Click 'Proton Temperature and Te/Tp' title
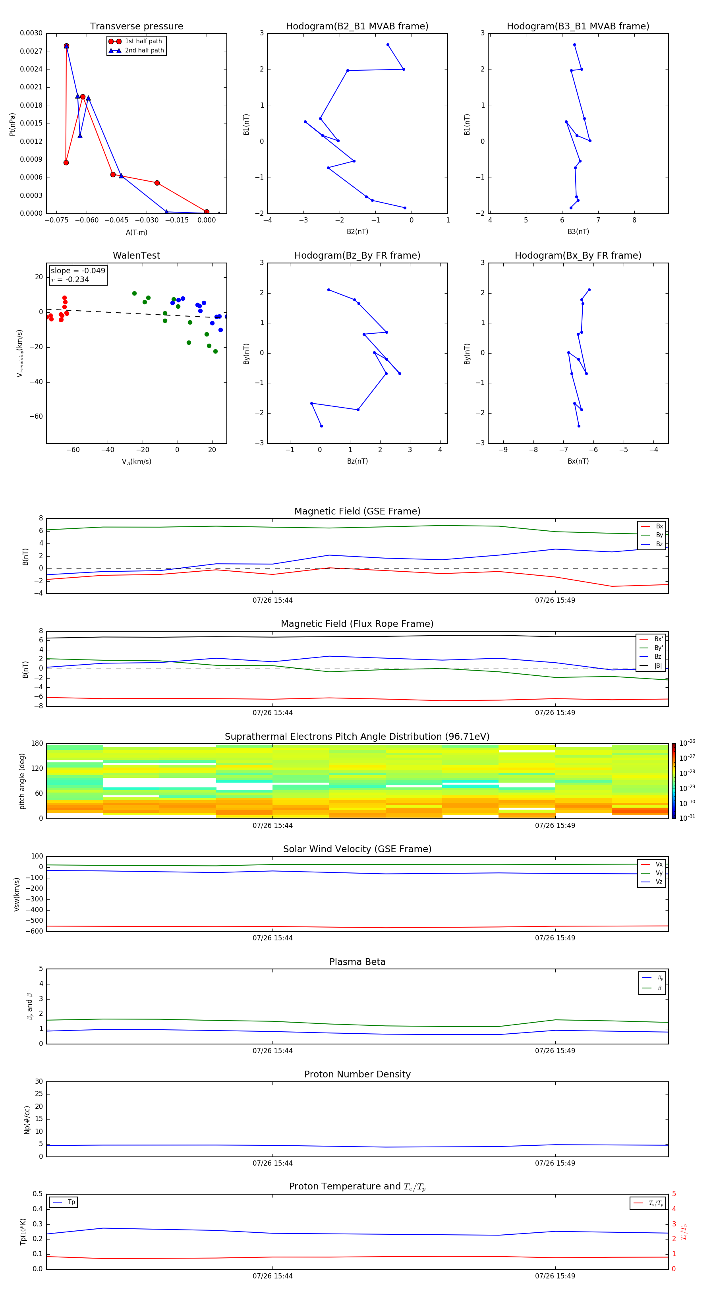This screenshot has height=1311, width=715. pos(357,1187)
